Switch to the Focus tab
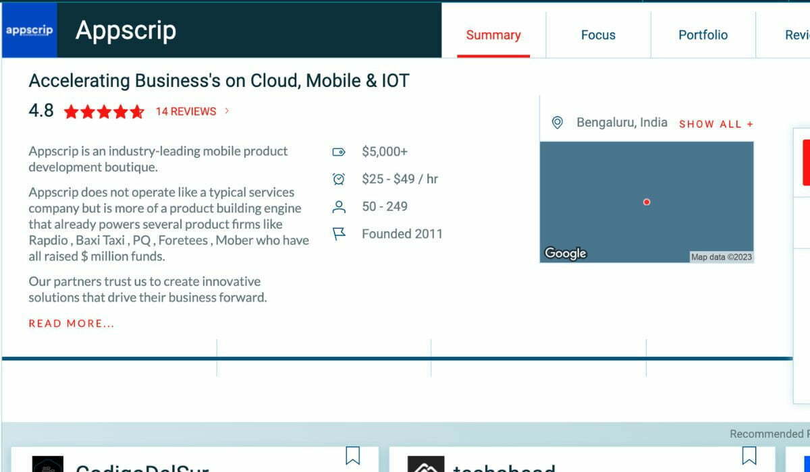This screenshot has height=472, width=810. (598, 34)
